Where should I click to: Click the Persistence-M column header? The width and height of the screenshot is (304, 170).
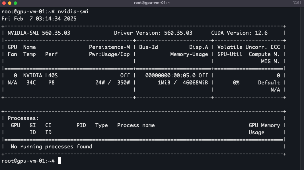[109, 47]
